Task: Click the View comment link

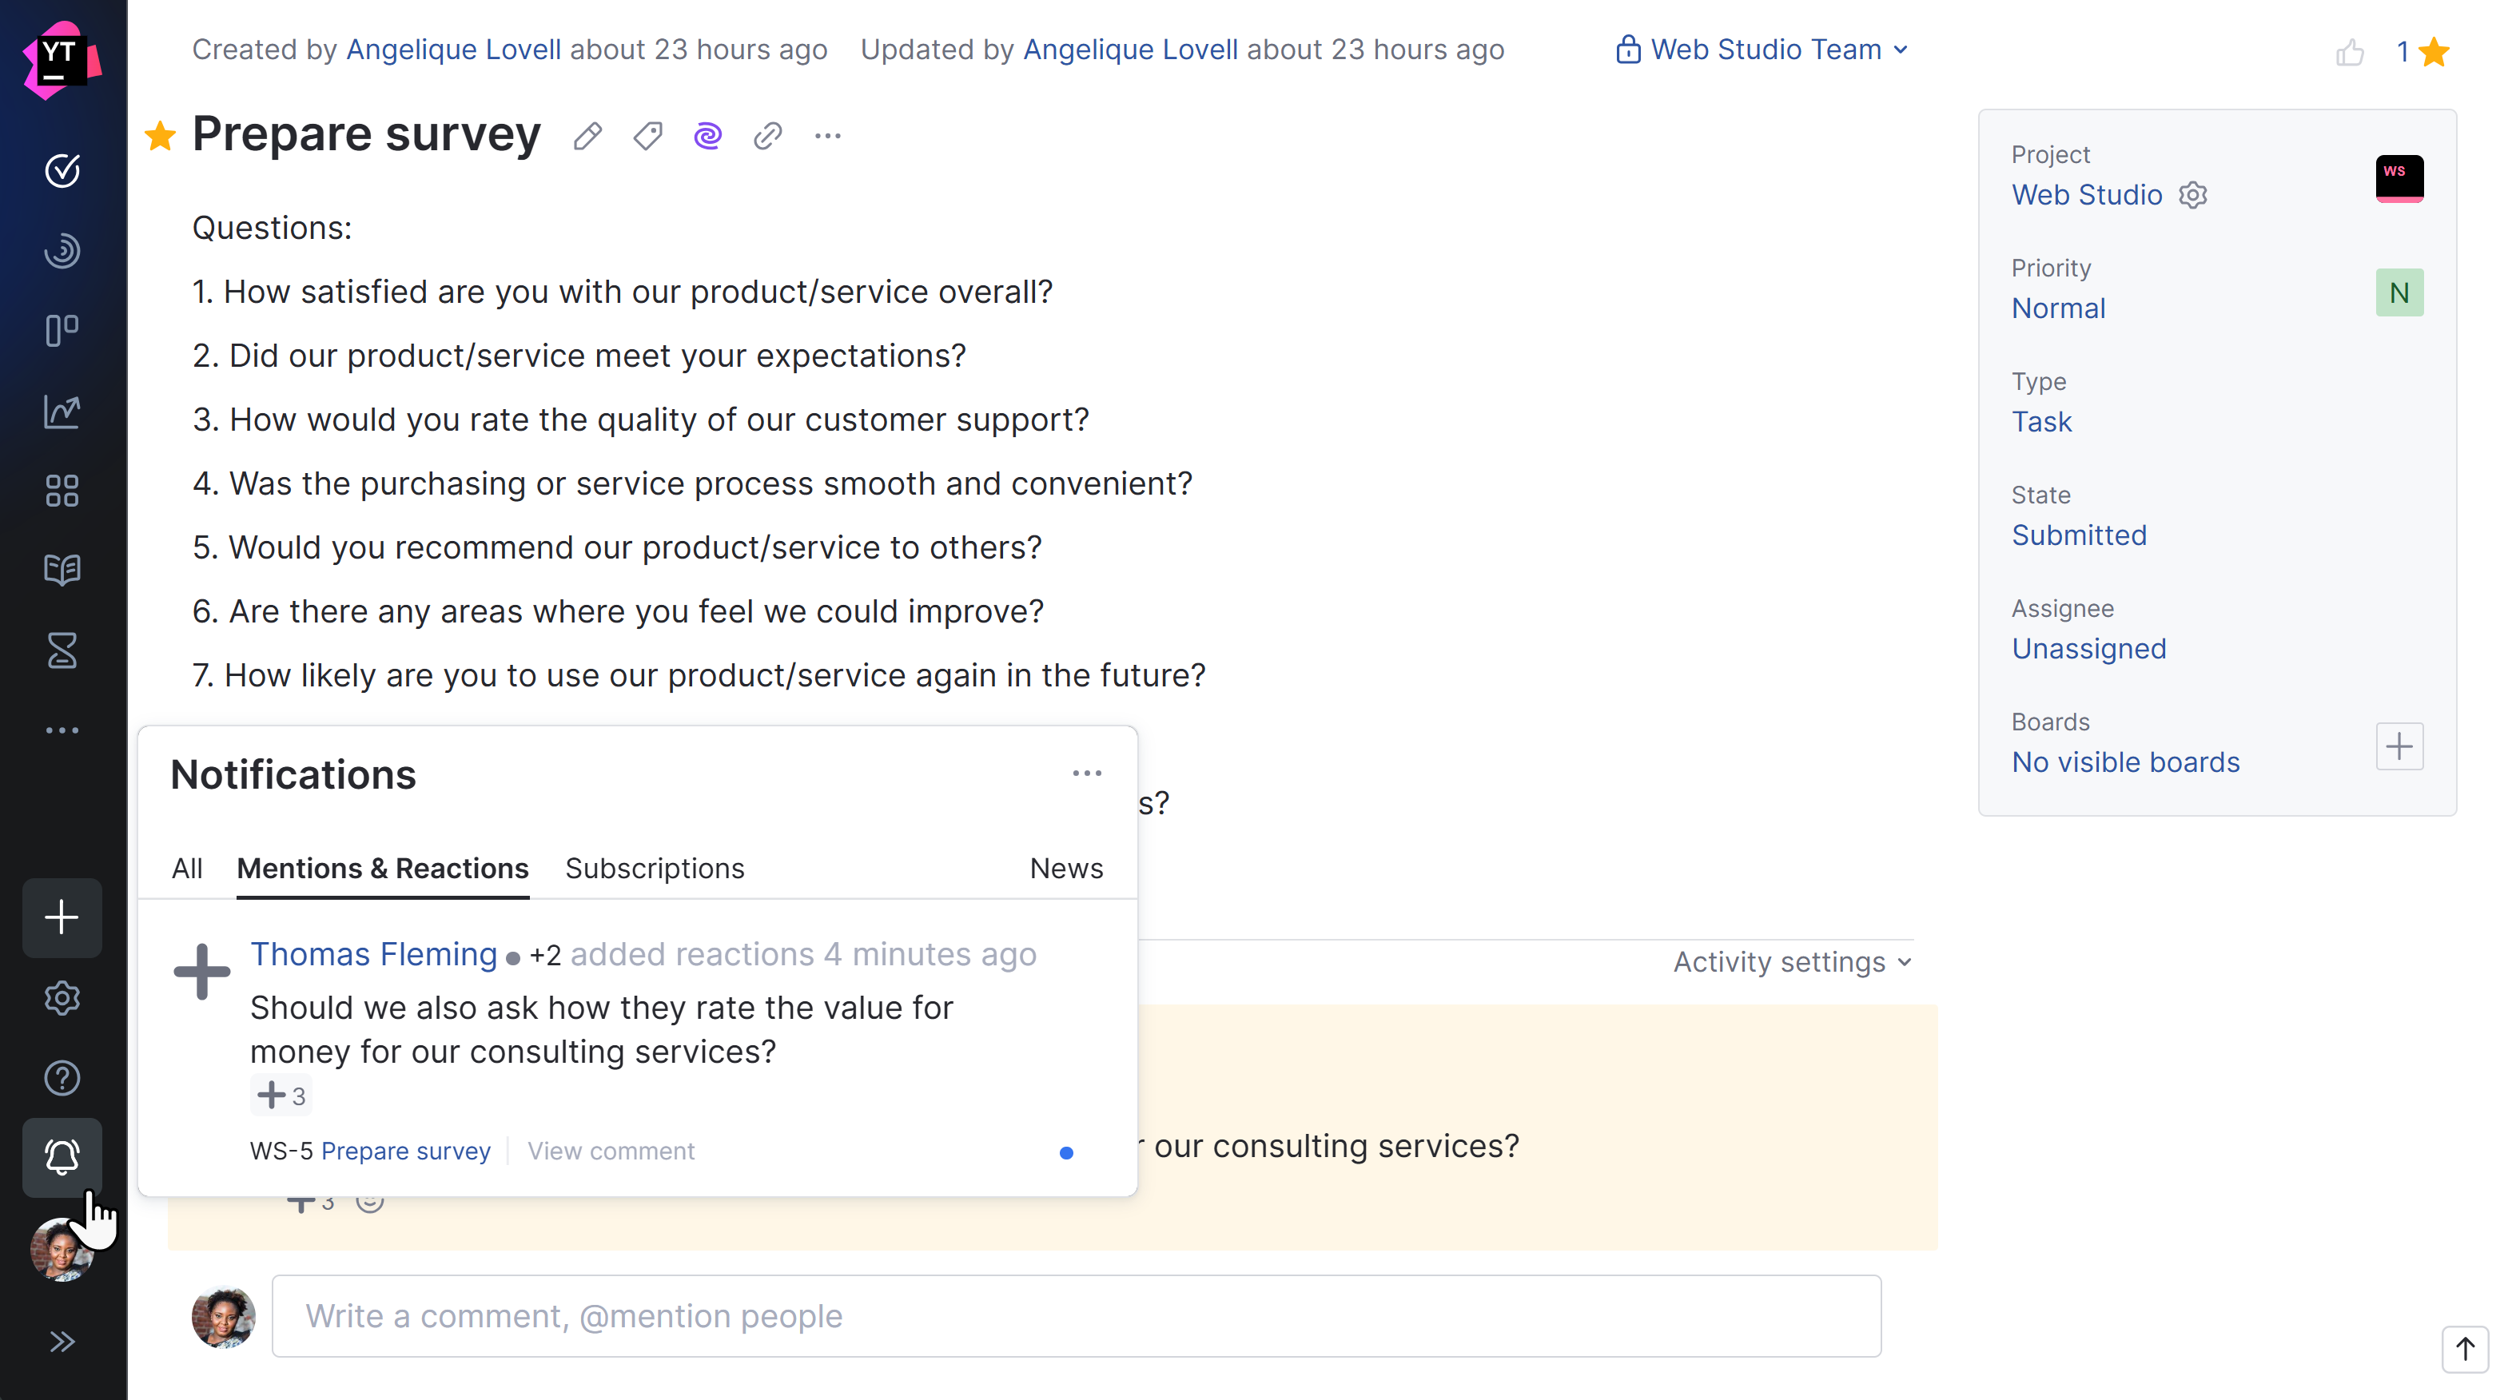Action: pyautogui.click(x=611, y=1151)
